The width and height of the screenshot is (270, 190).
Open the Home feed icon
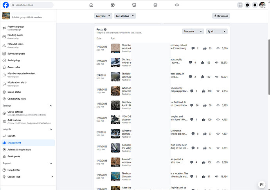[91, 5]
